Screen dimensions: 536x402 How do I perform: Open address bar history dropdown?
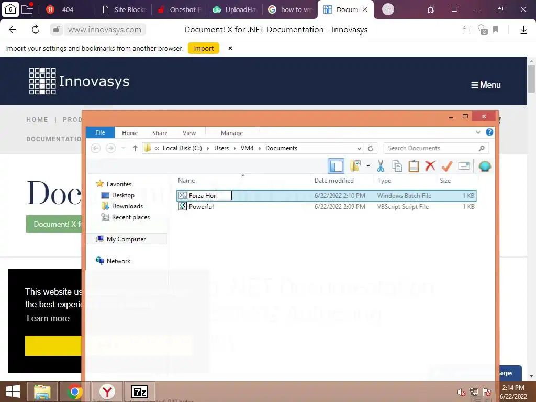click(359, 148)
